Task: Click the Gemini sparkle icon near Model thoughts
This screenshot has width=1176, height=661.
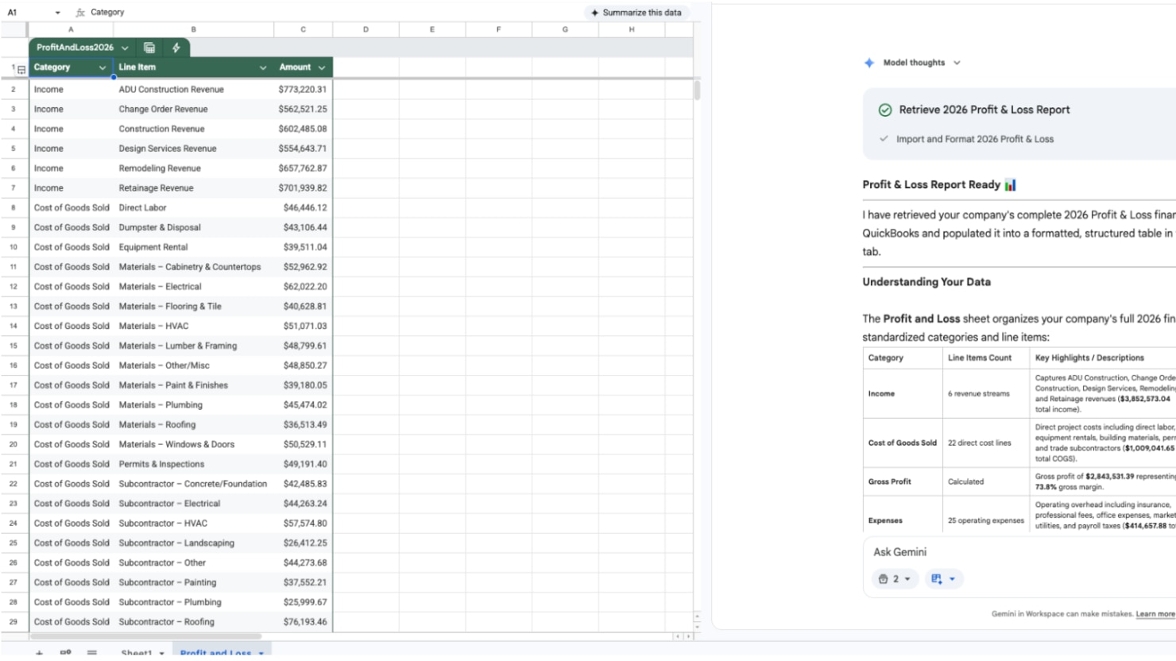Action: point(869,63)
